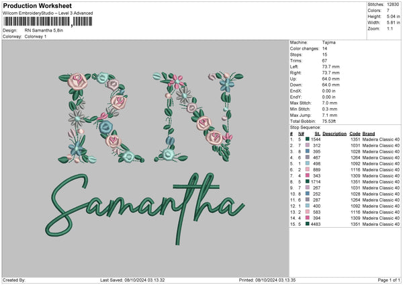403x285 pixels.
Task: Pick the color swatch beside stitch count 1714
Action: pyautogui.click(x=307, y=181)
